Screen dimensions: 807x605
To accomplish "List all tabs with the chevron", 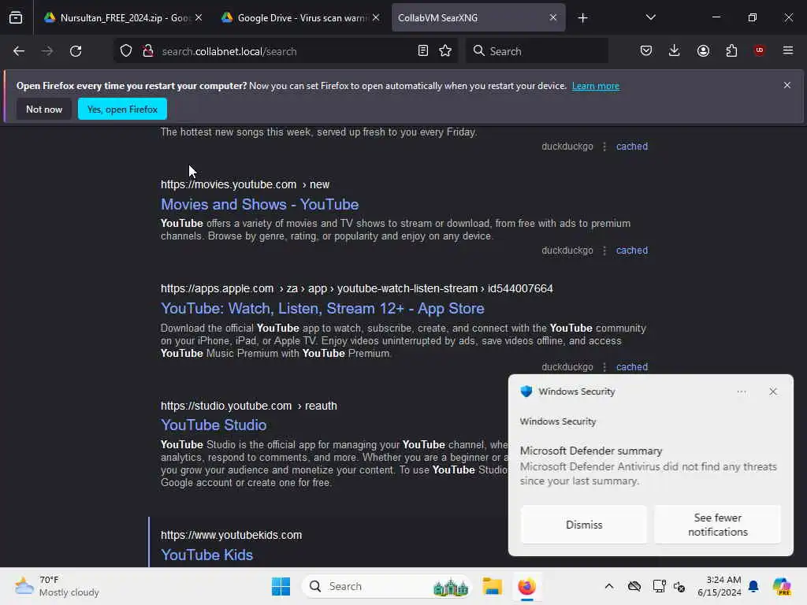I will (x=650, y=18).
